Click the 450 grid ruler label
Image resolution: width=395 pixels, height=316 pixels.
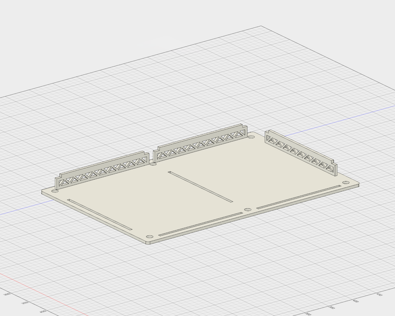tap(379, 295)
